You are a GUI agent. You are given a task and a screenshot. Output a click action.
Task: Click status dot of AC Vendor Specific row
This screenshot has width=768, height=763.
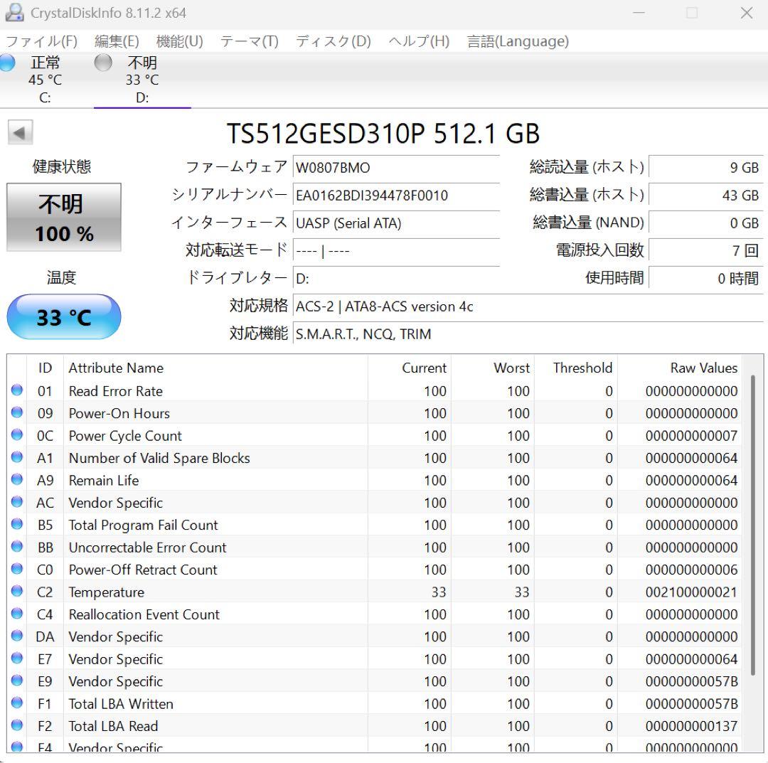[16, 502]
